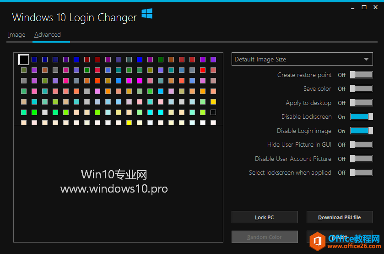Enable the Save color switch

pyautogui.click(x=361, y=88)
